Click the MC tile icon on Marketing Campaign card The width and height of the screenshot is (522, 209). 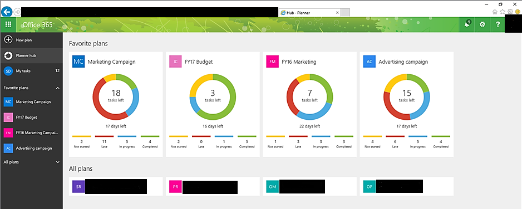coord(78,62)
